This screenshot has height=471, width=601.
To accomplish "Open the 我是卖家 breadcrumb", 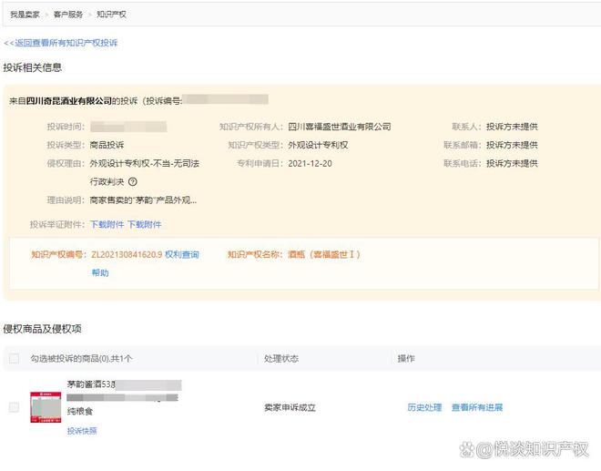I will (x=25, y=15).
